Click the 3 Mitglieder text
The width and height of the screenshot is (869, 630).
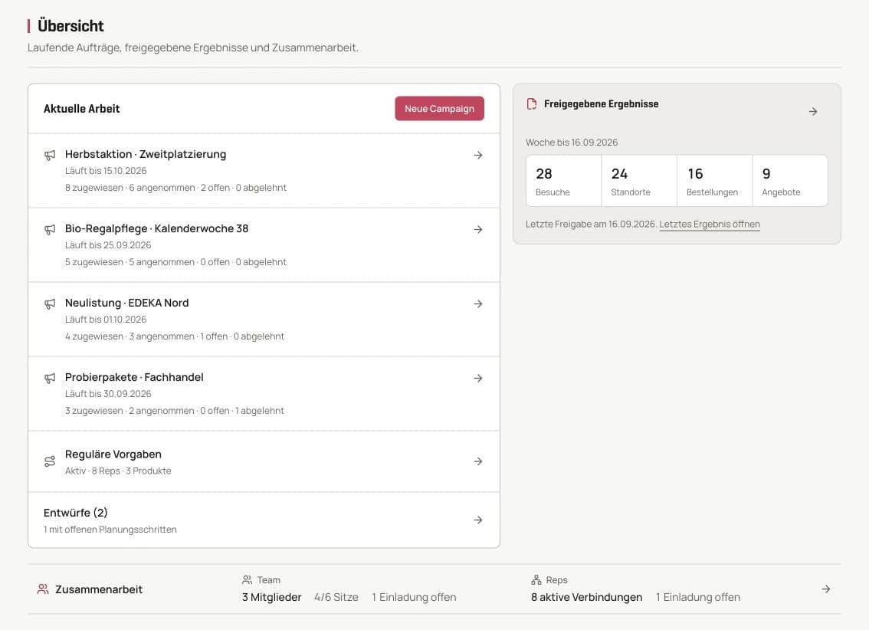coord(271,597)
